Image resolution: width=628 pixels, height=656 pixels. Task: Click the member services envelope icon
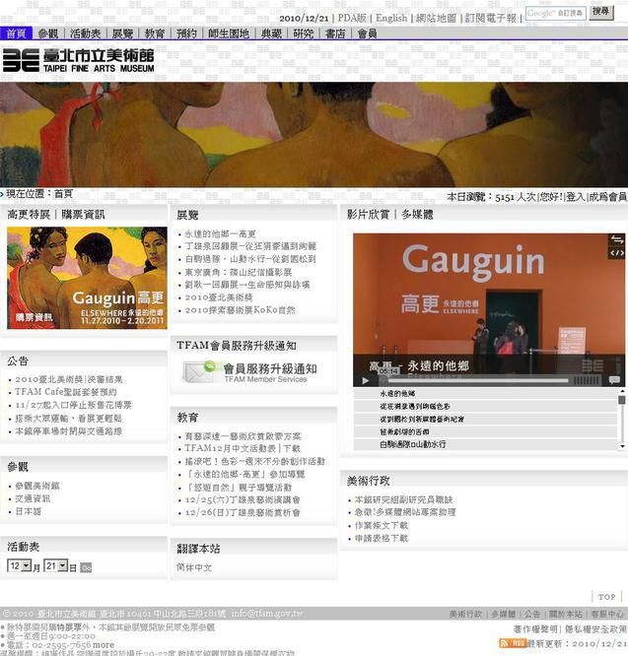pos(198,371)
